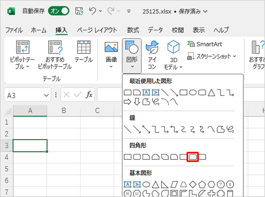Select the 挿入 ribbon tab
The height and width of the screenshot is (197, 265).
61,30
